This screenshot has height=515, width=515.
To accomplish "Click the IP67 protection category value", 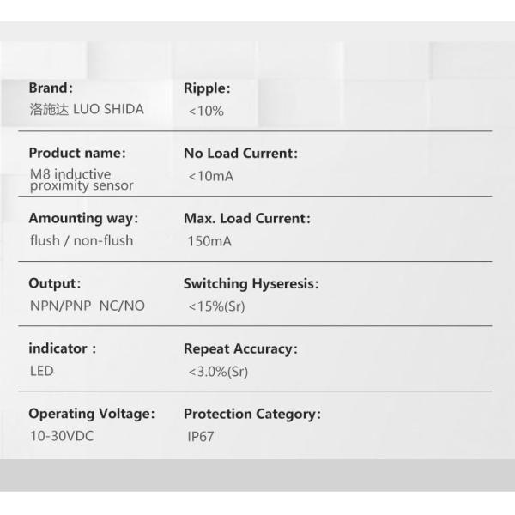I will [201, 437].
